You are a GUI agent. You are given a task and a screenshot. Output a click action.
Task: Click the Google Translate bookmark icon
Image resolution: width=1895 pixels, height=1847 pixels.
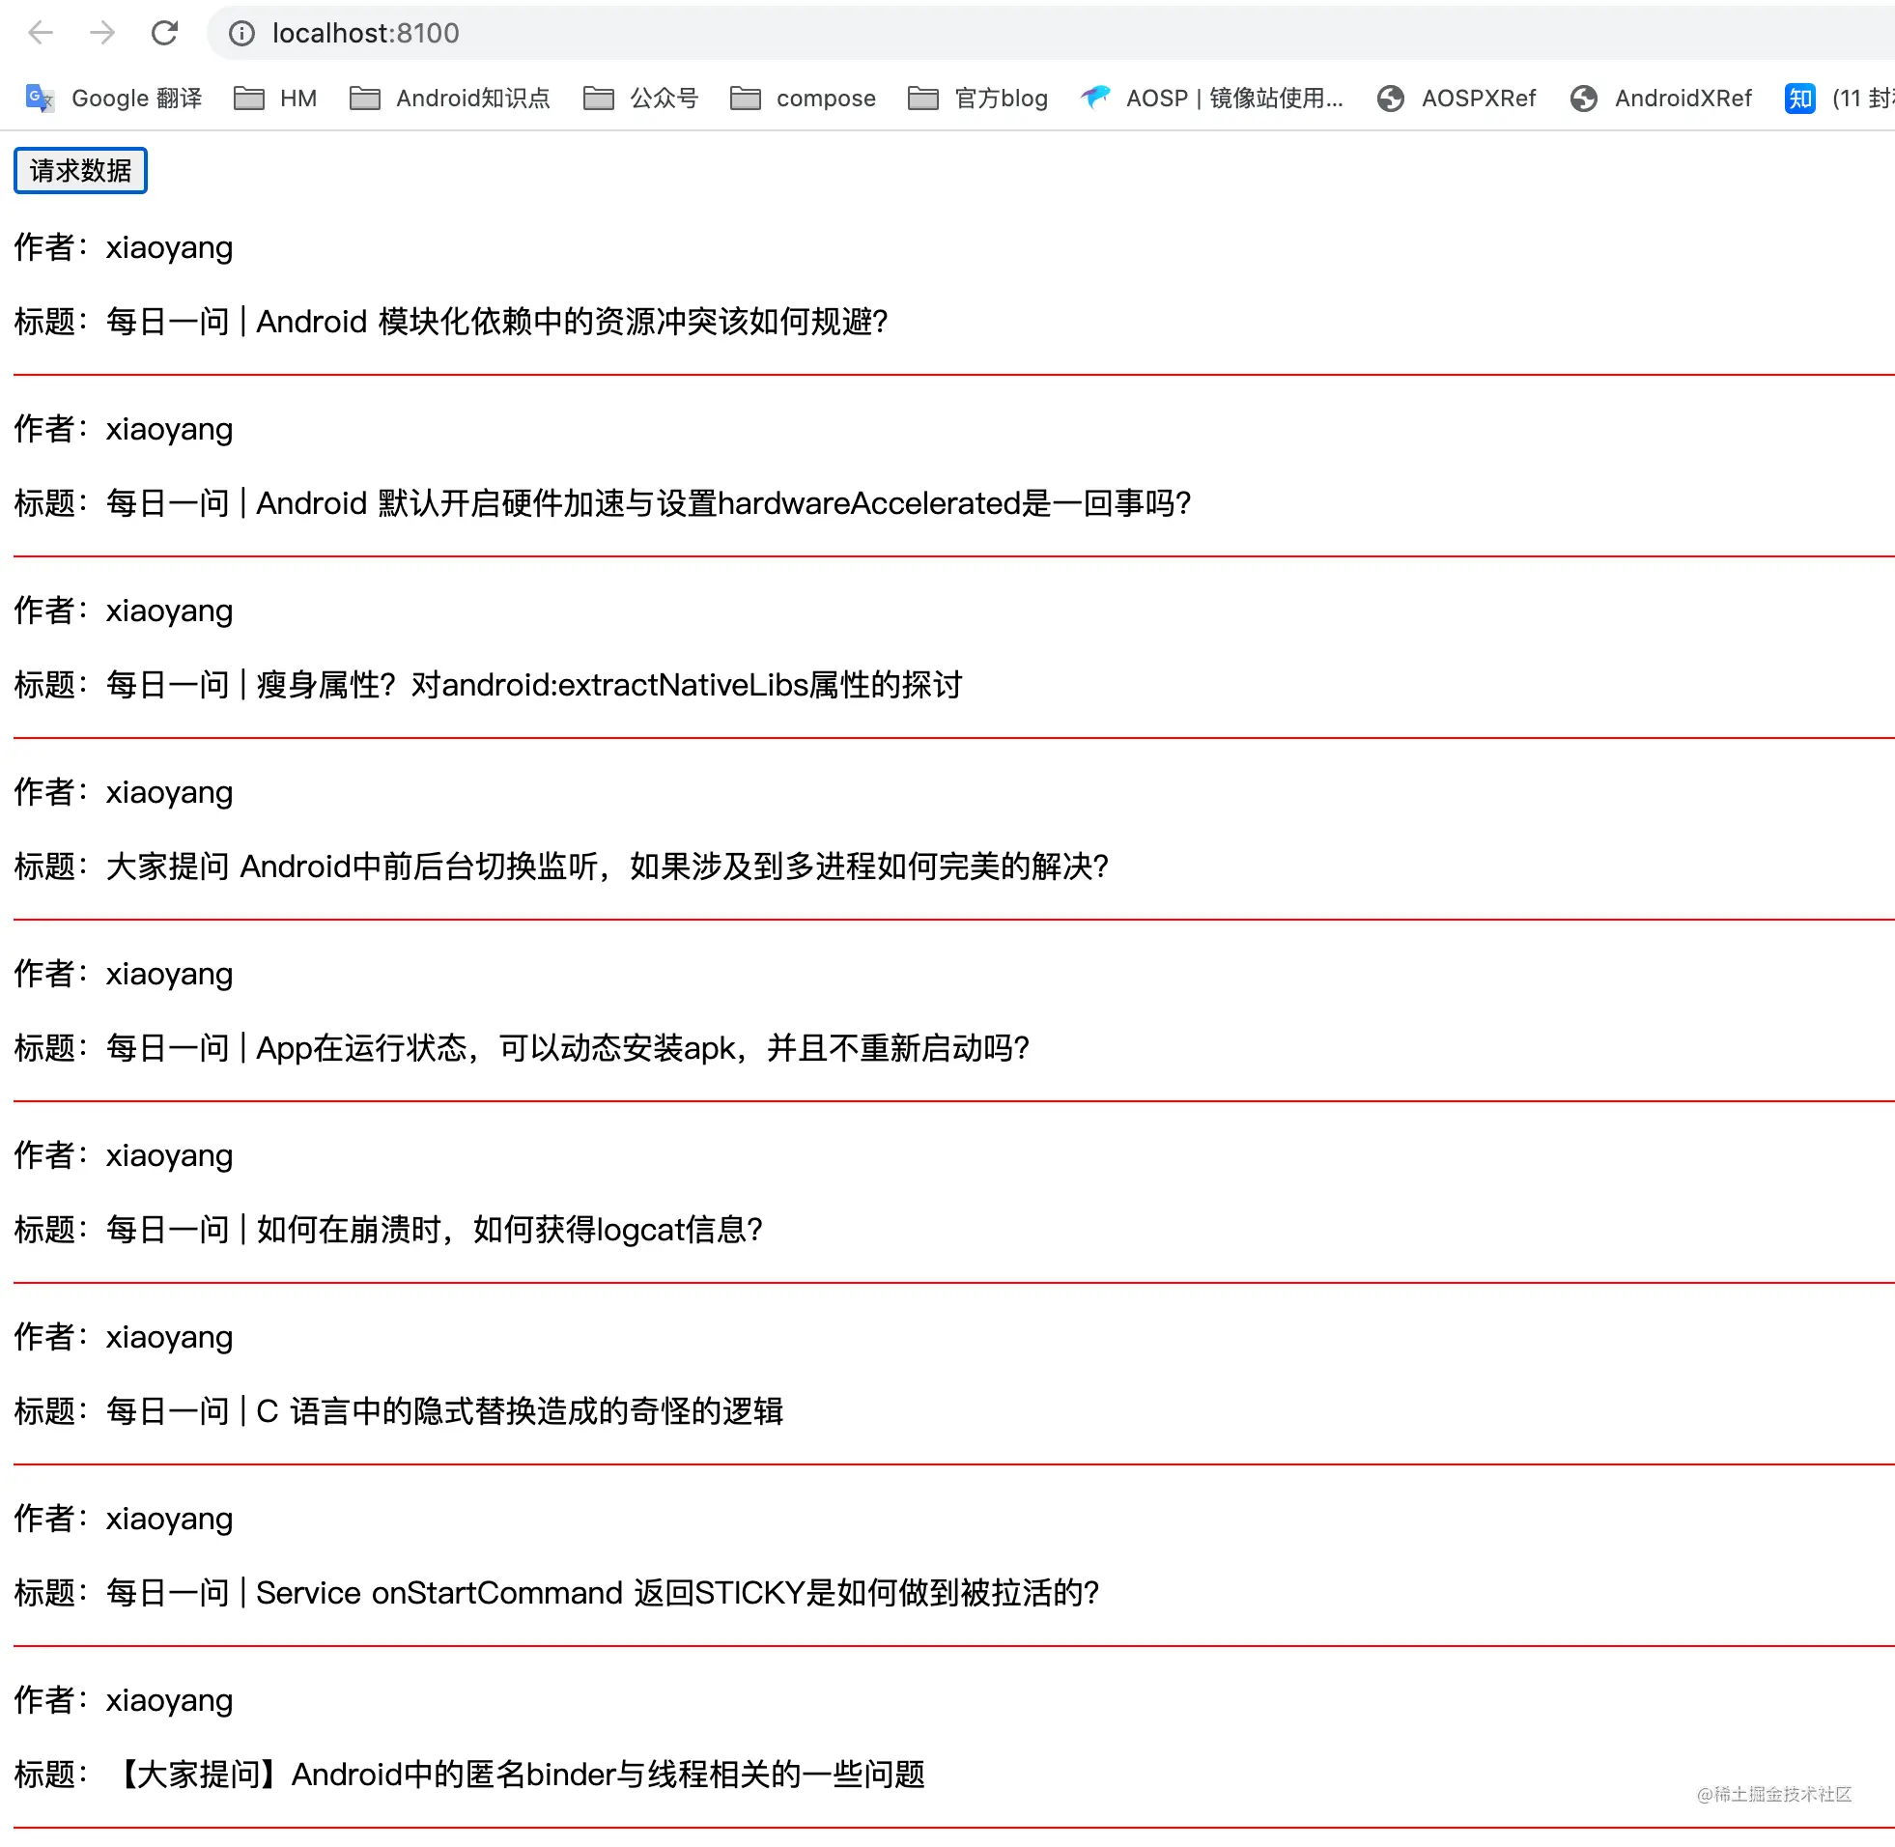[40, 98]
